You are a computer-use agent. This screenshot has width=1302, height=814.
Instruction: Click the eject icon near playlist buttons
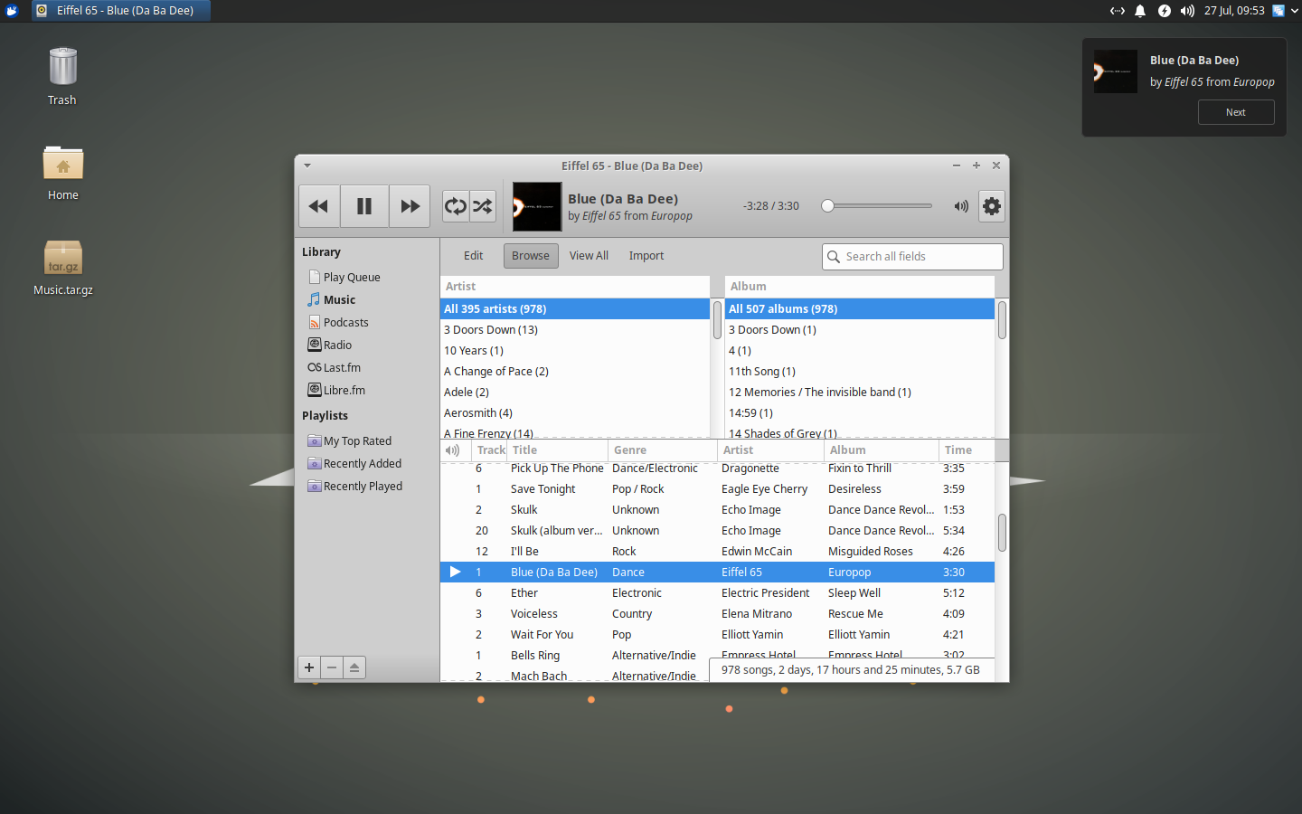[354, 667]
